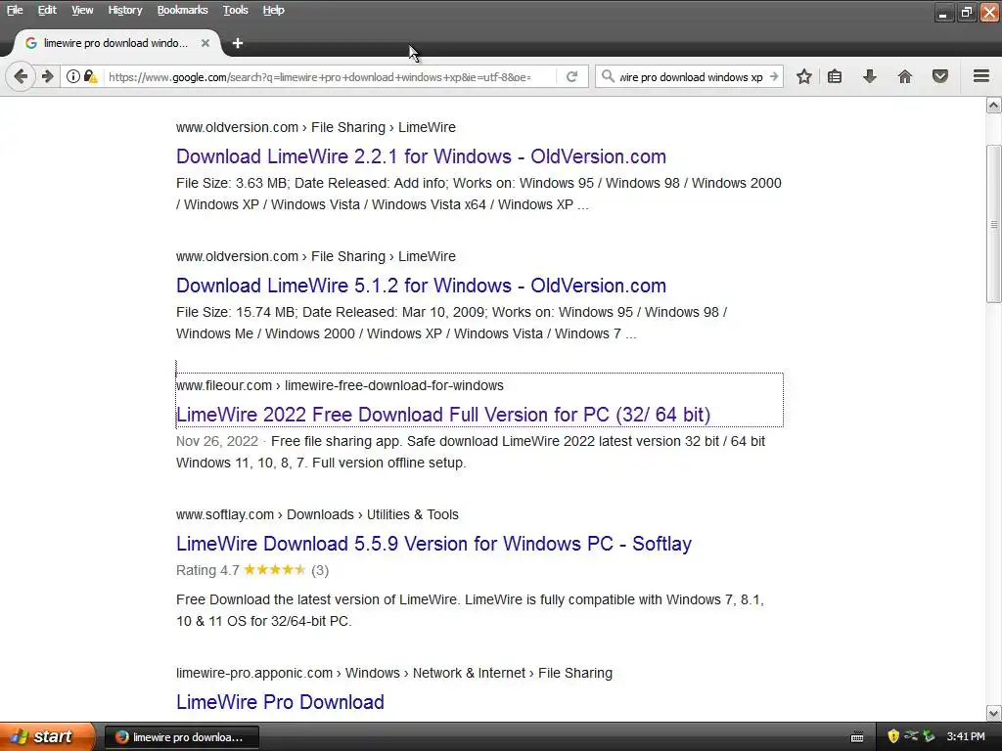Open a new tab with the plus button

[x=238, y=43]
